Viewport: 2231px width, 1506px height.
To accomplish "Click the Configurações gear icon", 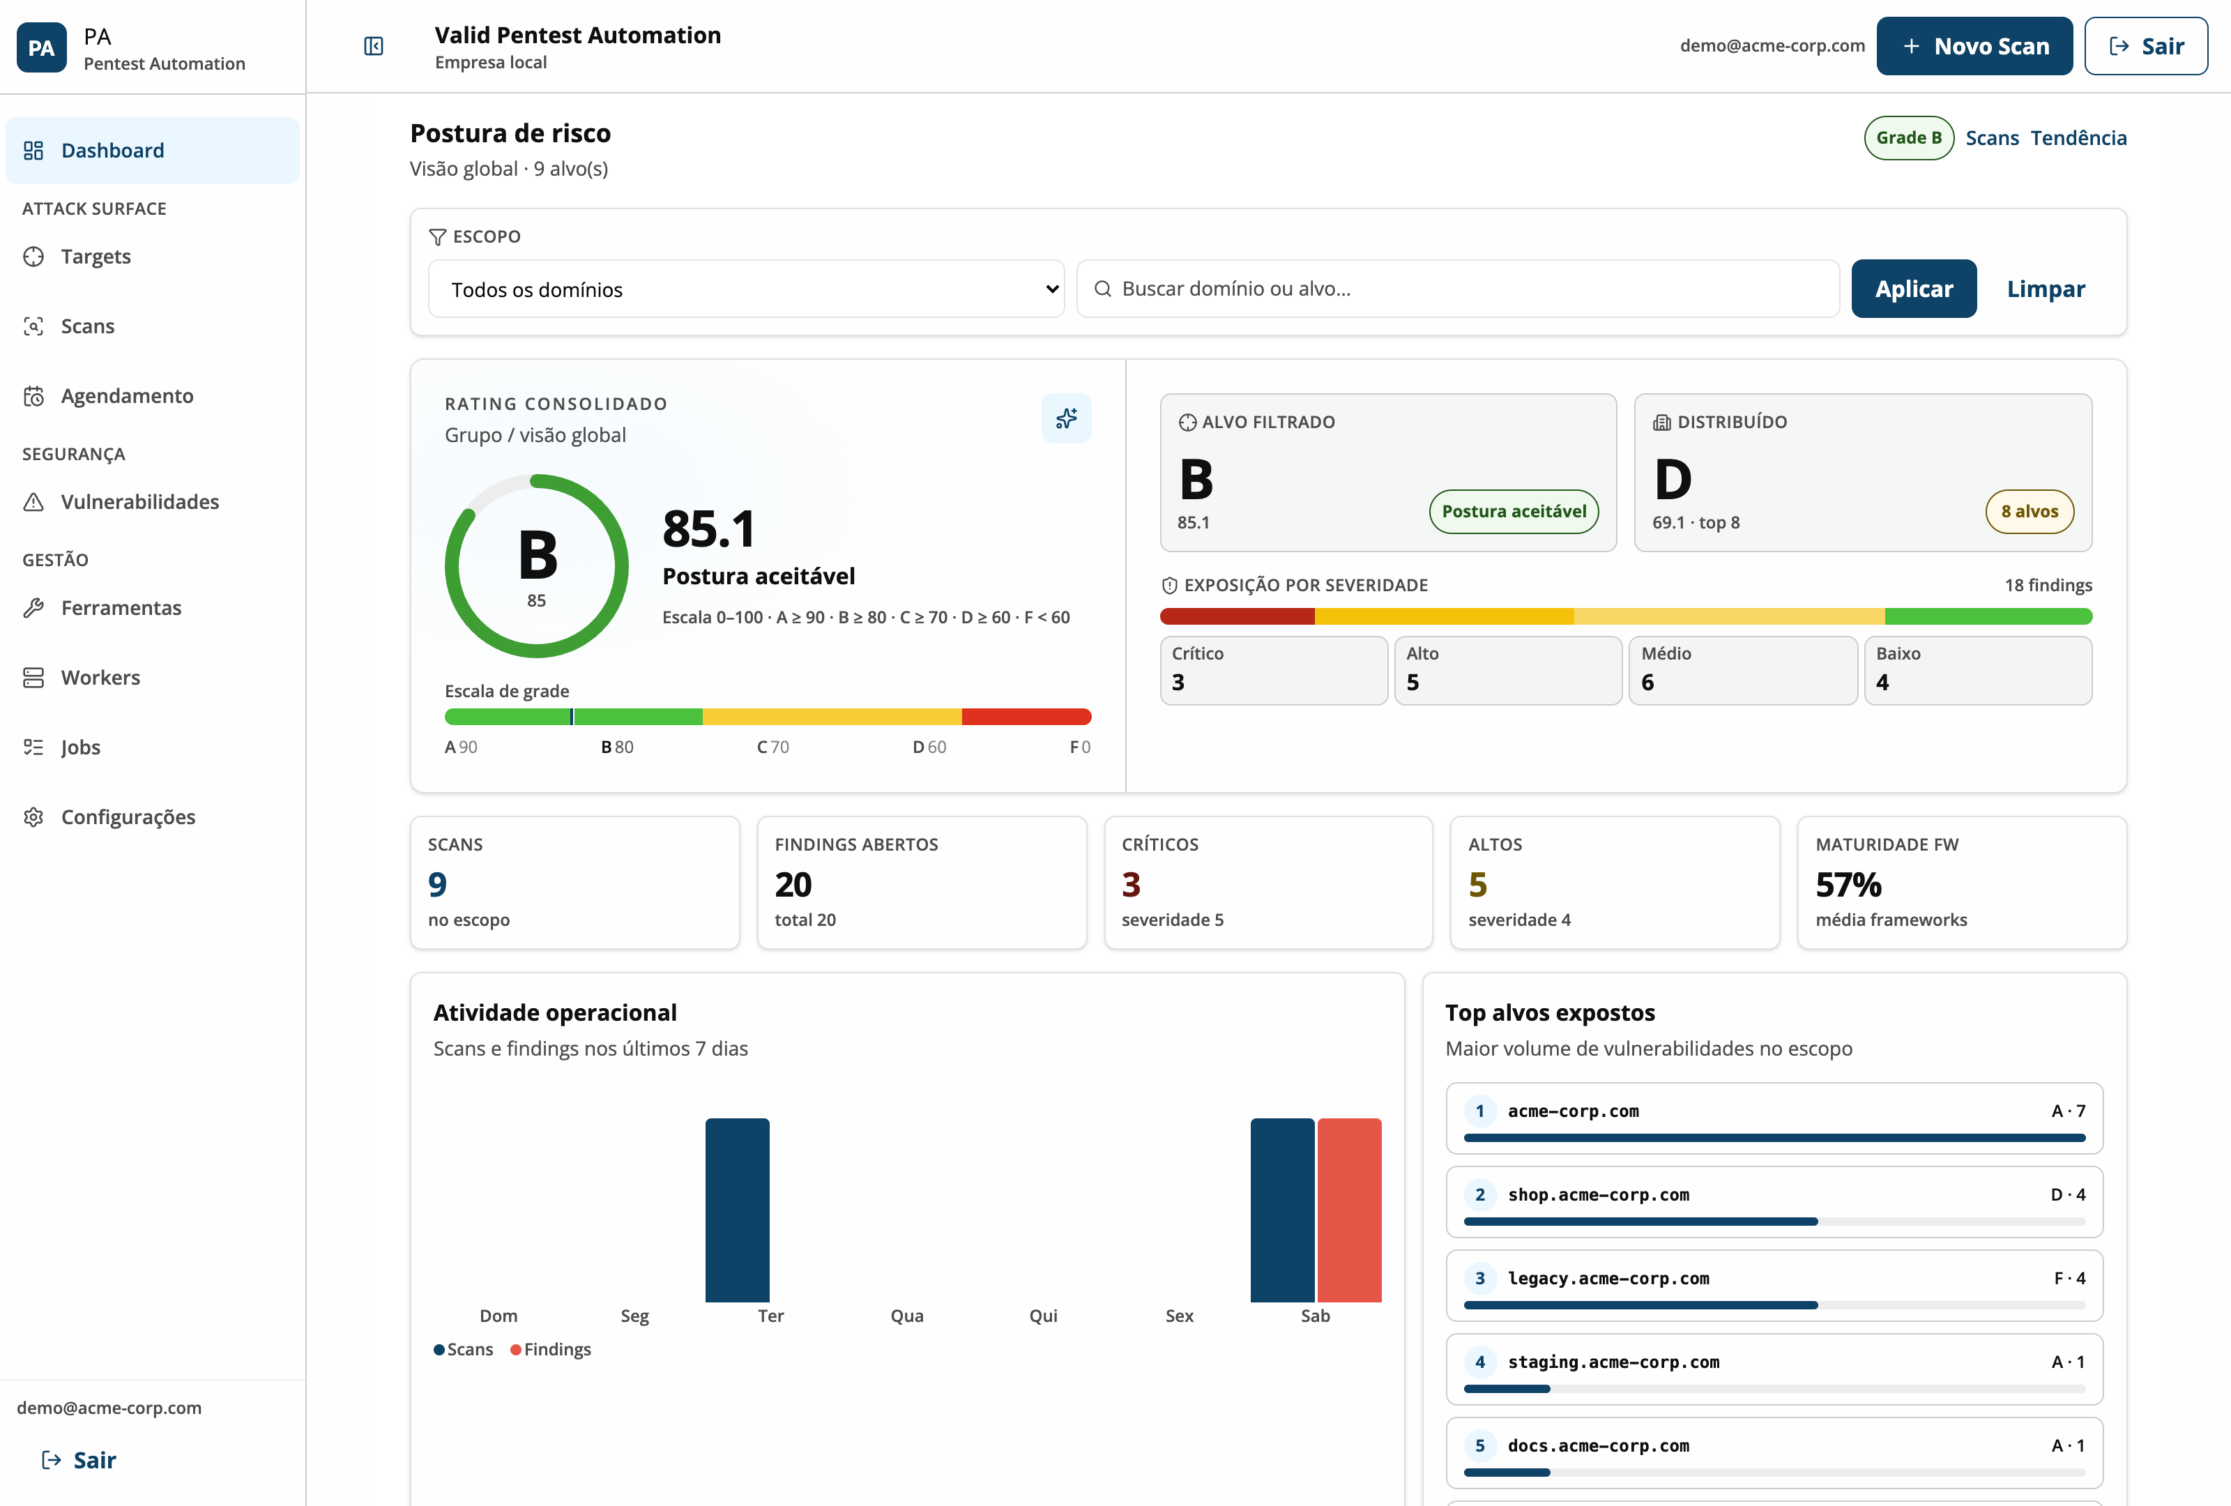I will point(33,817).
